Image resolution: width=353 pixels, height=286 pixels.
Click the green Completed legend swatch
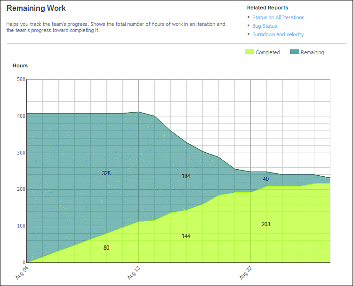(x=249, y=52)
